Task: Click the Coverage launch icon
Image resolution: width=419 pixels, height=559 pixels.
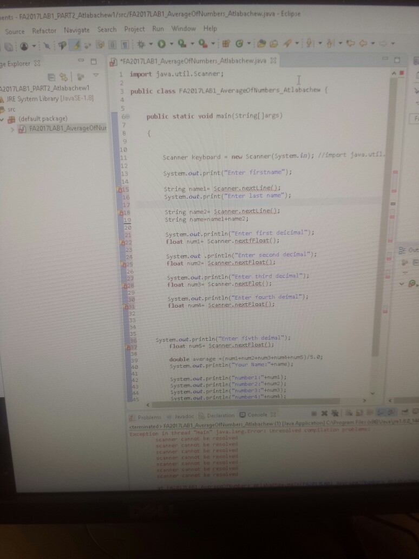Action: [x=182, y=43]
